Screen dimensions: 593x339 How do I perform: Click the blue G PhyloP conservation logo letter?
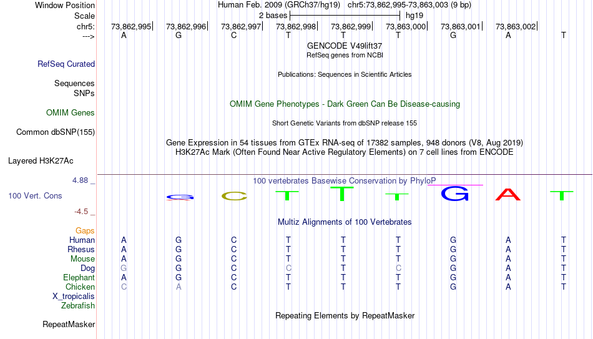click(x=454, y=194)
